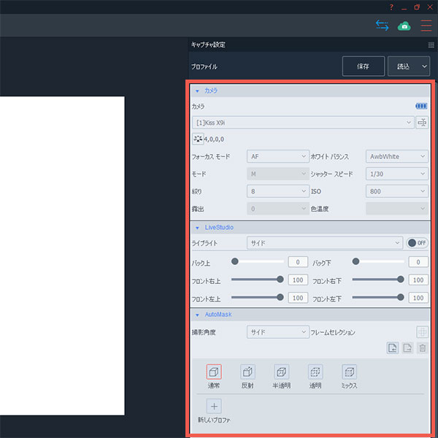Click the green cloud camera icon

(404, 26)
